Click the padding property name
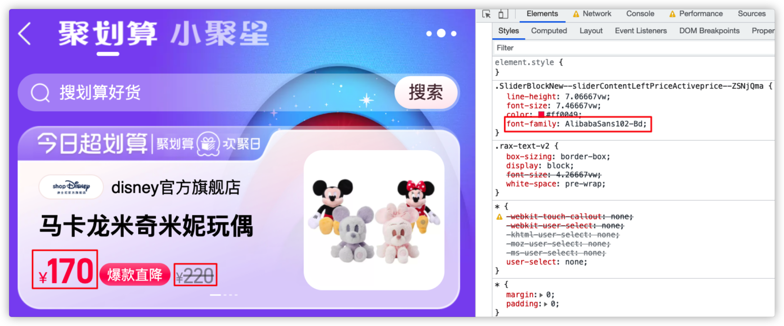Viewport: 784px width, 326px height. pos(522,304)
